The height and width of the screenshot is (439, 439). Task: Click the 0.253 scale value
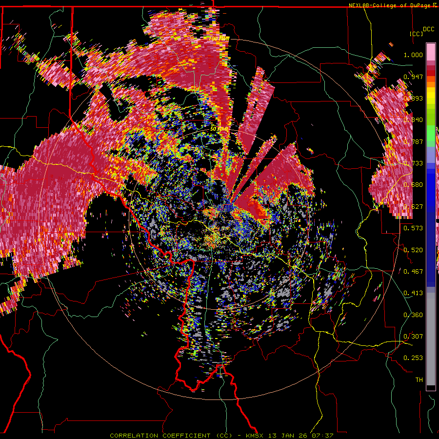click(x=413, y=358)
